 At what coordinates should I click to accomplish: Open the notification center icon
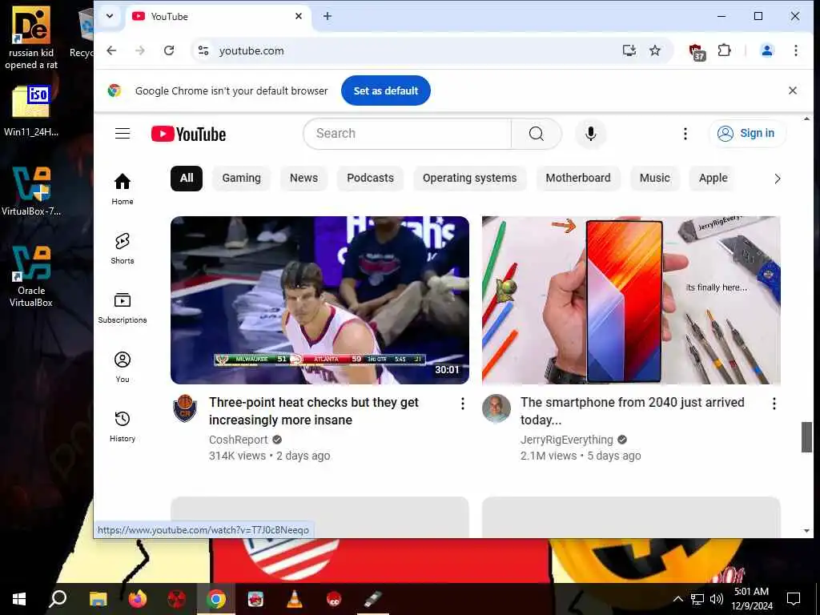pyautogui.click(x=794, y=599)
